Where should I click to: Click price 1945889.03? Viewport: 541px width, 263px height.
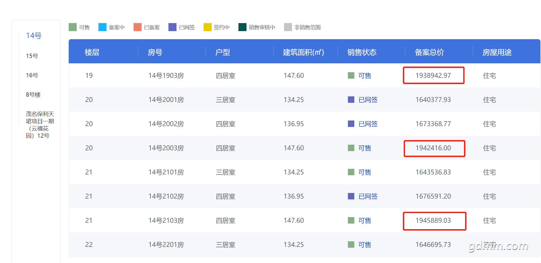click(x=433, y=220)
